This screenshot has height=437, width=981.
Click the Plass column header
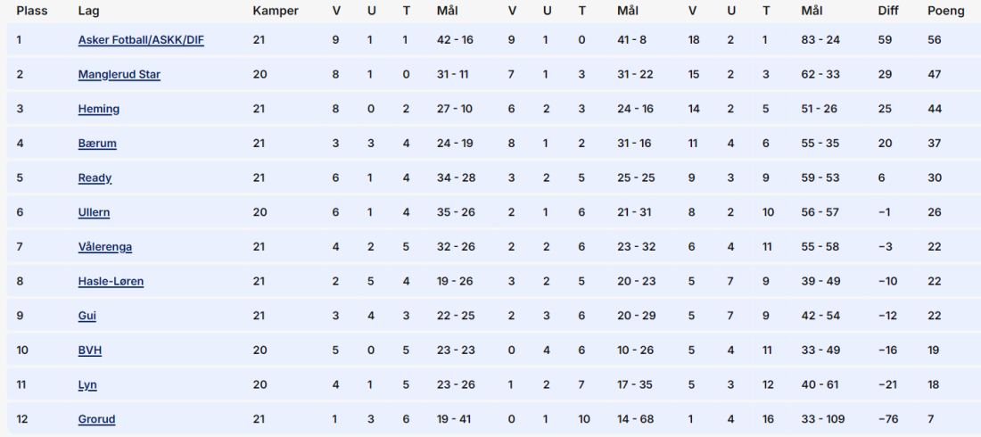[32, 11]
